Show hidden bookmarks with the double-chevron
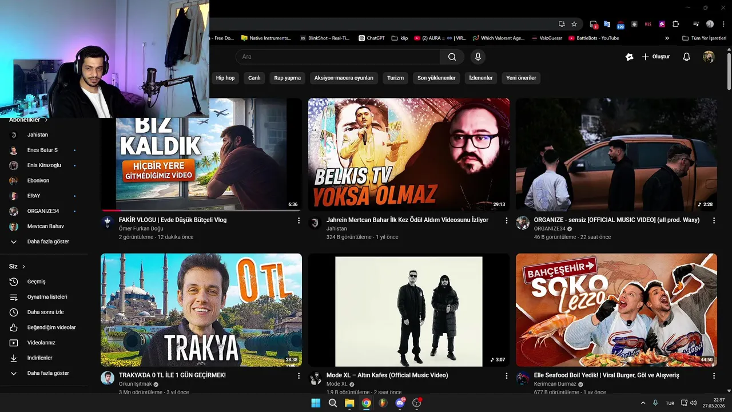 click(667, 38)
